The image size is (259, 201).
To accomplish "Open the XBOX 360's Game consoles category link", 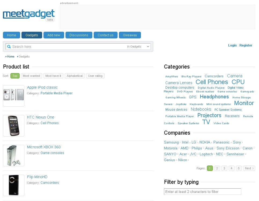I will tap(52, 153).
